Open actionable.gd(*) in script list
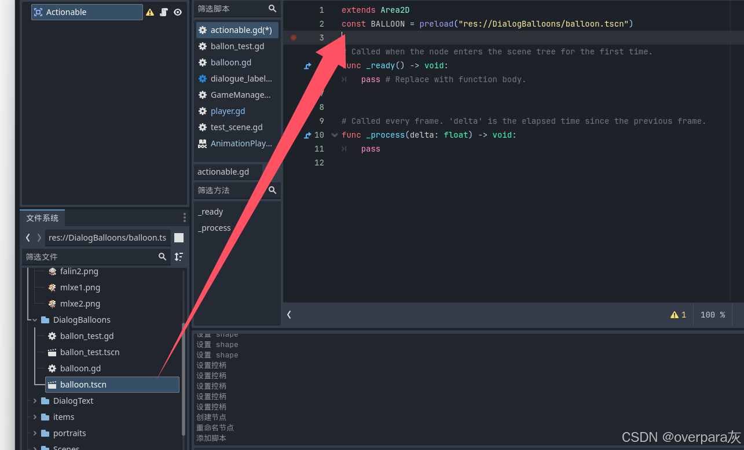The height and width of the screenshot is (450, 744). (x=237, y=30)
